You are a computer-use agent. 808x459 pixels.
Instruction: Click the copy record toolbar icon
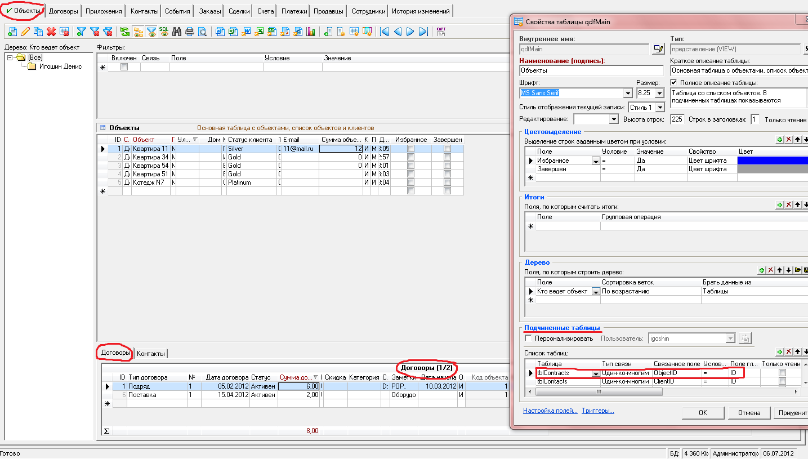coord(38,32)
